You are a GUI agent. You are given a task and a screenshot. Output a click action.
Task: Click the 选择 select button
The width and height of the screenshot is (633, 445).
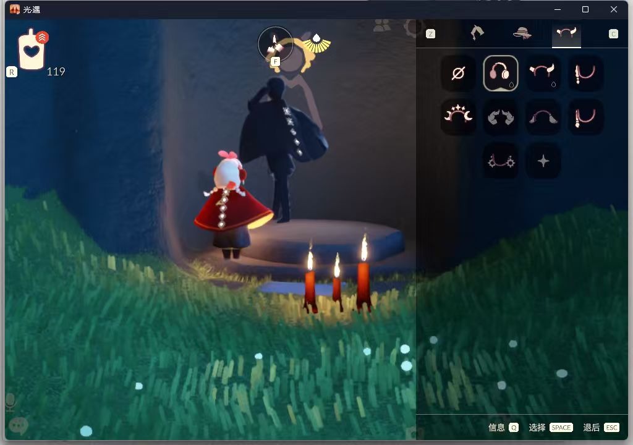click(537, 427)
